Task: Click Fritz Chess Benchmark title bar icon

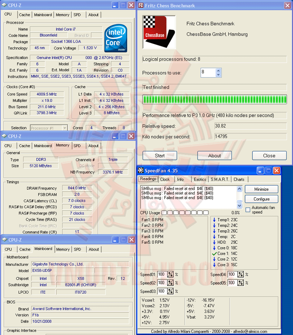Action: pos(141,5)
